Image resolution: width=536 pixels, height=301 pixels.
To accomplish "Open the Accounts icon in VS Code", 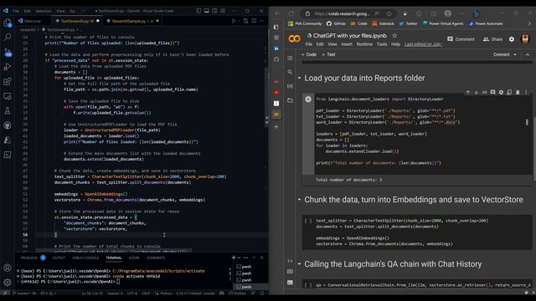I will 8,268.
